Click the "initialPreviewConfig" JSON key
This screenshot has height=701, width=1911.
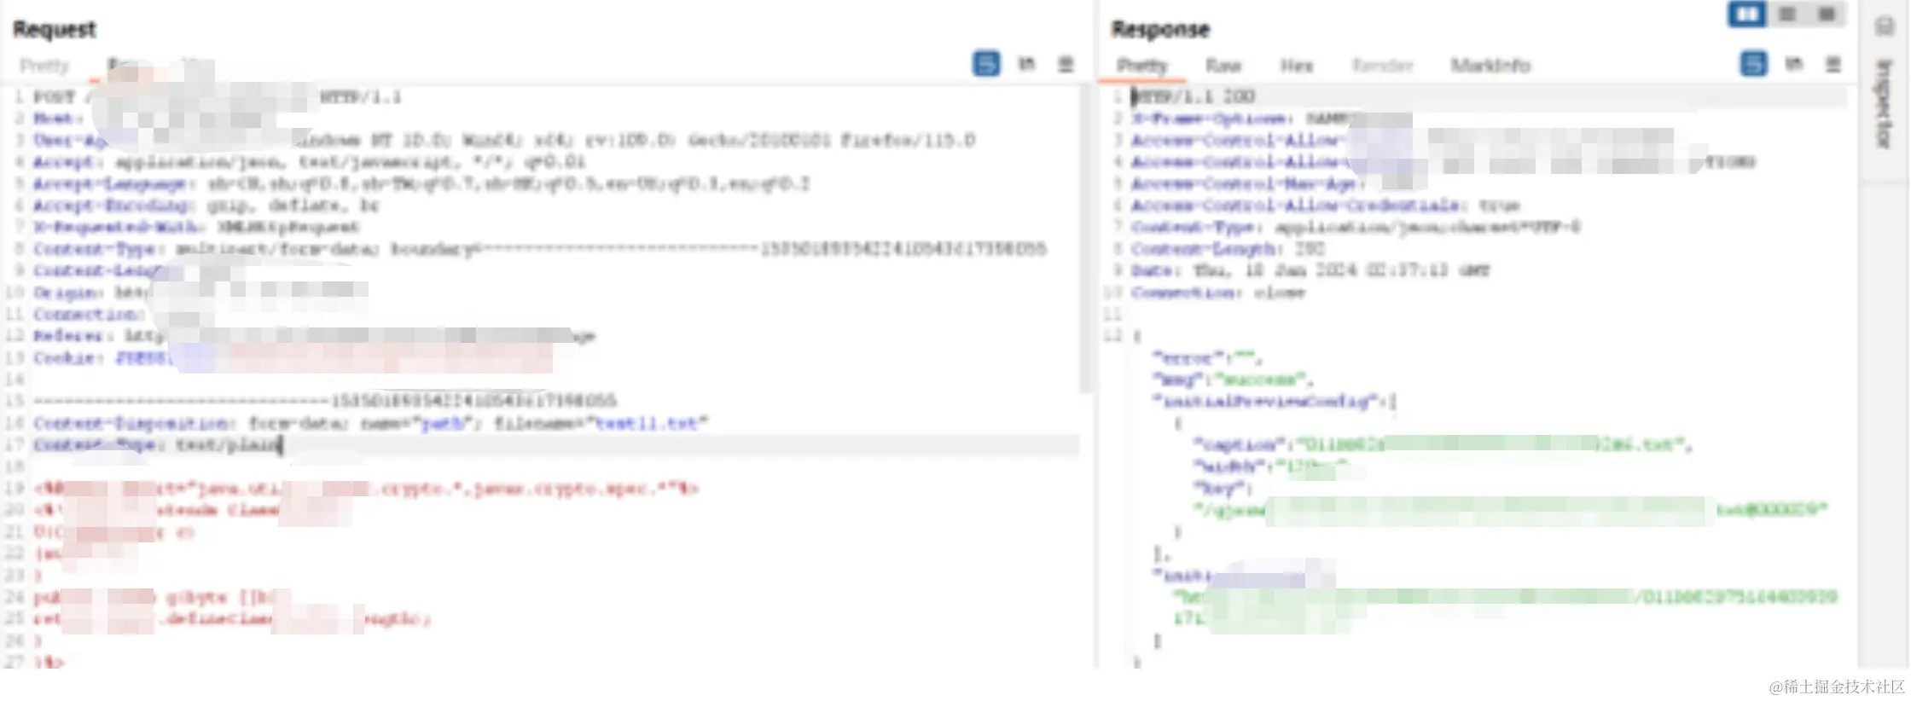tap(1266, 401)
